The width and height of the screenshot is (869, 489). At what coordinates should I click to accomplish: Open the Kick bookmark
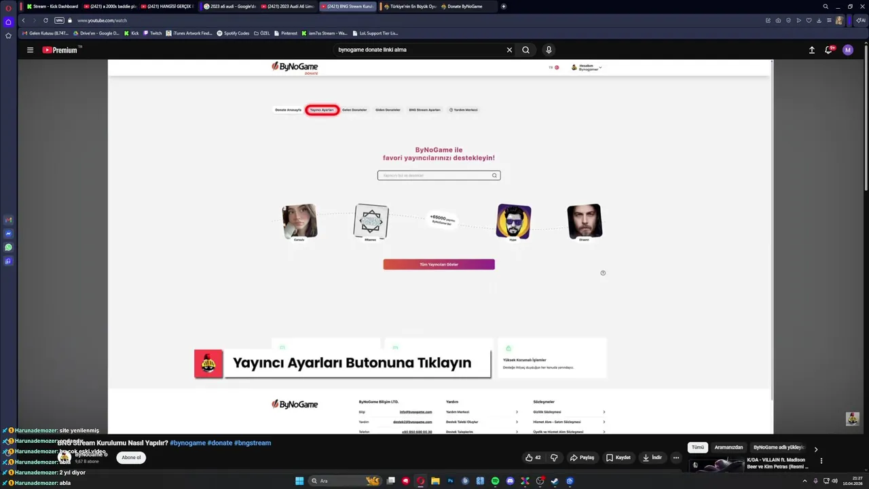[132, 33]
